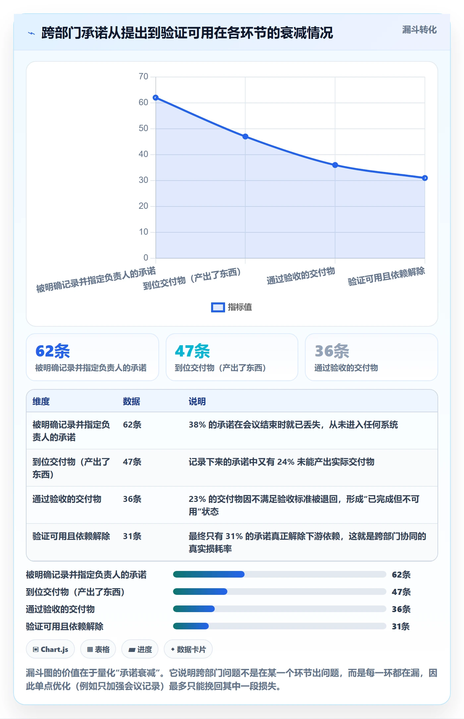The width and height of the screenshot is (464, 719).
Task: Click the Chart.js tag icon
Action: click(x=36, y=650)
